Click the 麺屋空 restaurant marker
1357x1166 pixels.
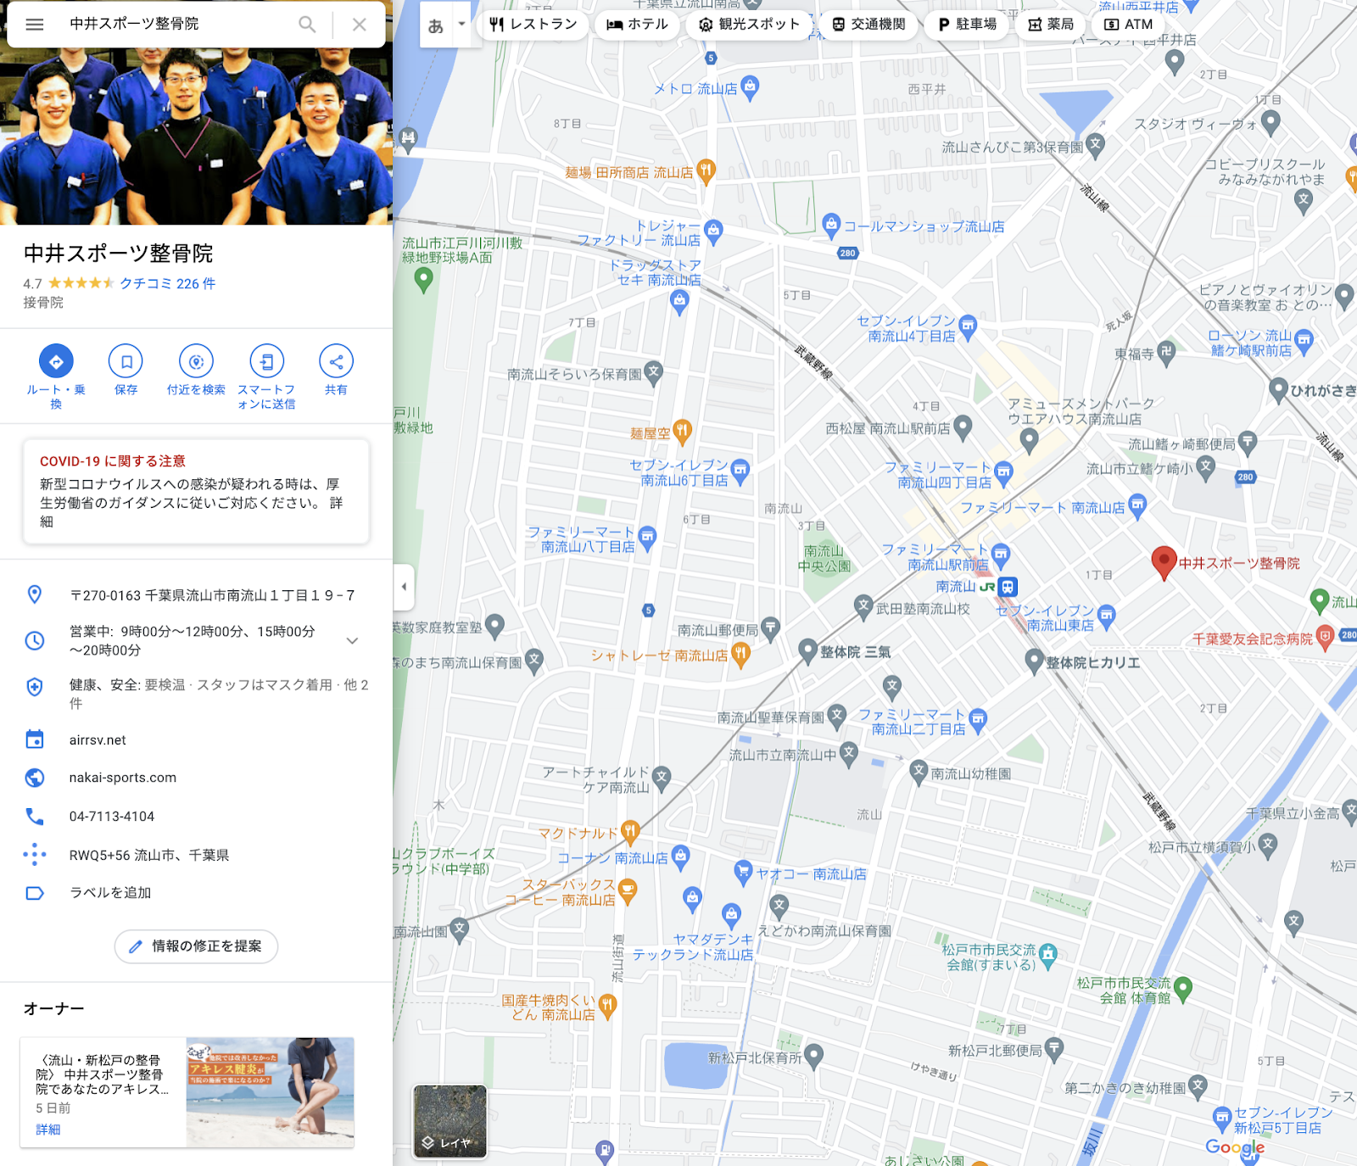[x=683, y=432]
